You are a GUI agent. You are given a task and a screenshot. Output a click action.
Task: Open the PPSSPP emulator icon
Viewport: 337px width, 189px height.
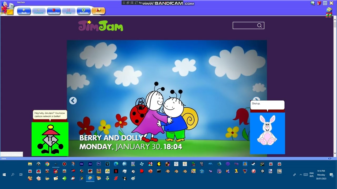point(142,164)
